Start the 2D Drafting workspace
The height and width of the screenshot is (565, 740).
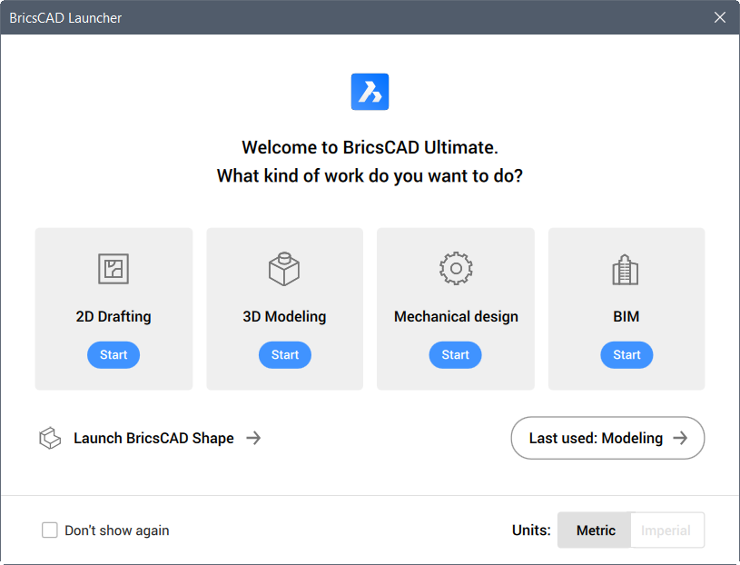tap(113, 355)
